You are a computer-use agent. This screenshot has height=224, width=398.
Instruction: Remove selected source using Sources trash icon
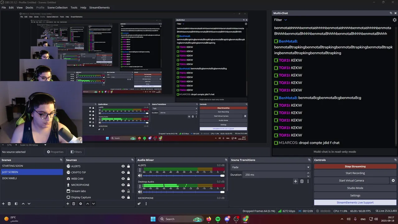(x=74, y=204)
